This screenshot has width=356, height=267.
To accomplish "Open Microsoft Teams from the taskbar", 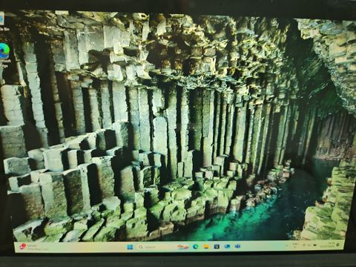I will (x=237, y=246).
